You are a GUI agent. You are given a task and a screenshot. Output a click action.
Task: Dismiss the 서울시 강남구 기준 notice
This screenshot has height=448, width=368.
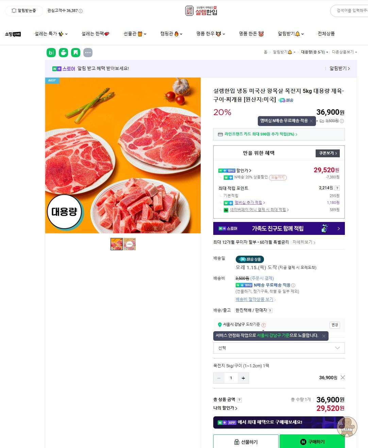point(324,336)
